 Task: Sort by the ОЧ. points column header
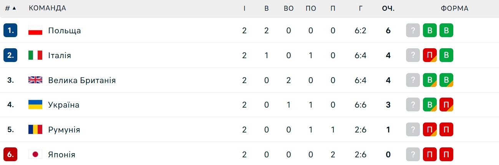point(388,8)
